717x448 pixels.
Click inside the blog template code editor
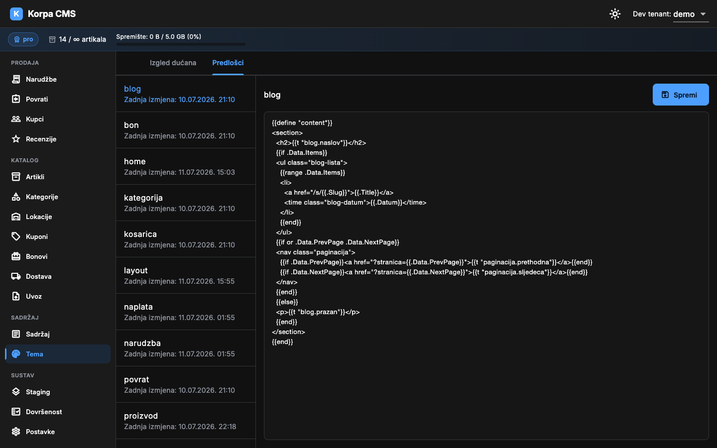pos(486,276)
